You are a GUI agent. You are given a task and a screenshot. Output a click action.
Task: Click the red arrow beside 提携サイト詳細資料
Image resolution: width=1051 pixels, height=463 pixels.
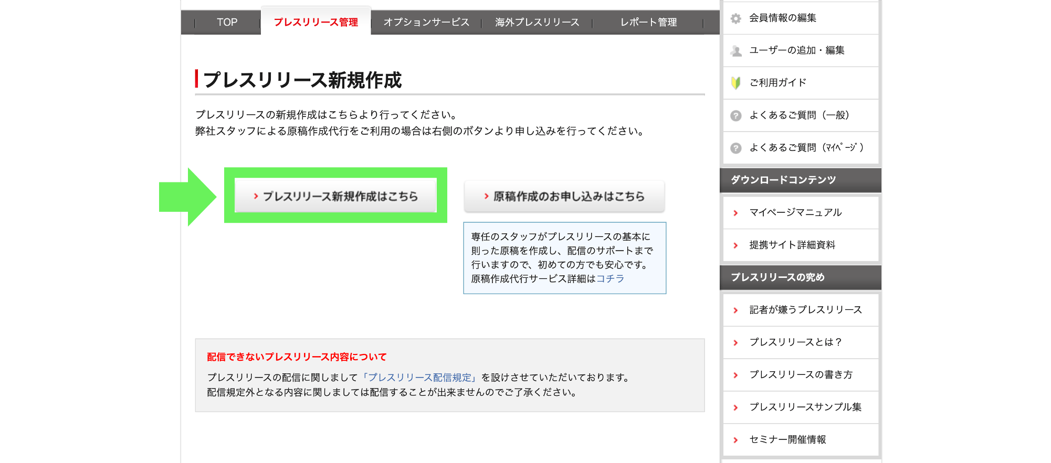[736, 245]
